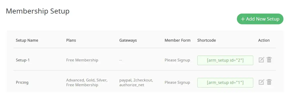Click the Action column header

coord(264,40)
